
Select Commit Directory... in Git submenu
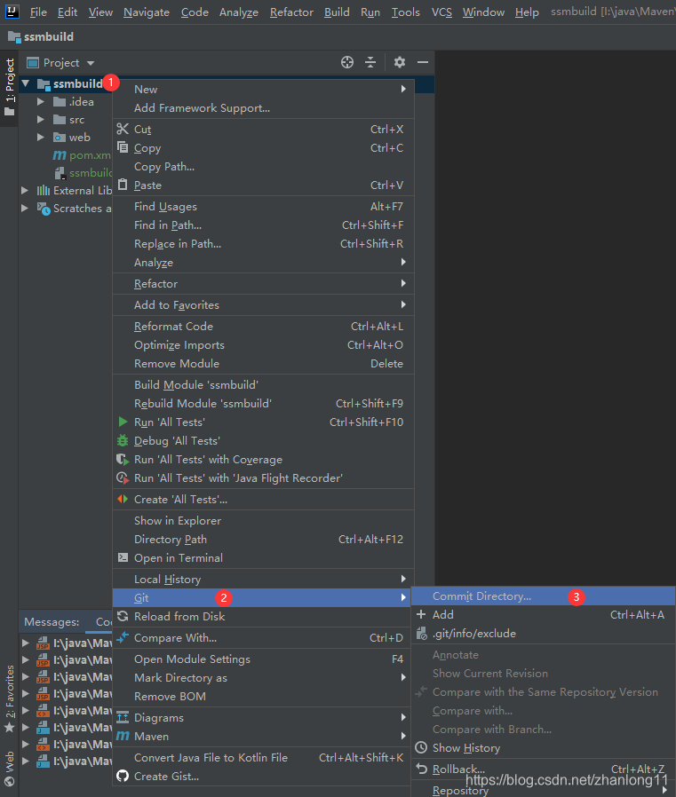point(544,596)
